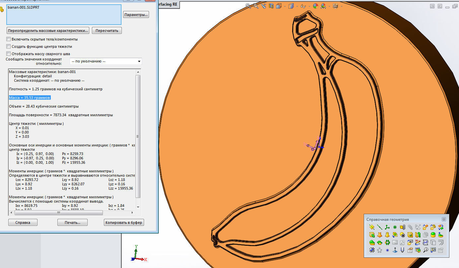Click Копировать в буфер button
459x268 pixels.
tap(124, 223)
